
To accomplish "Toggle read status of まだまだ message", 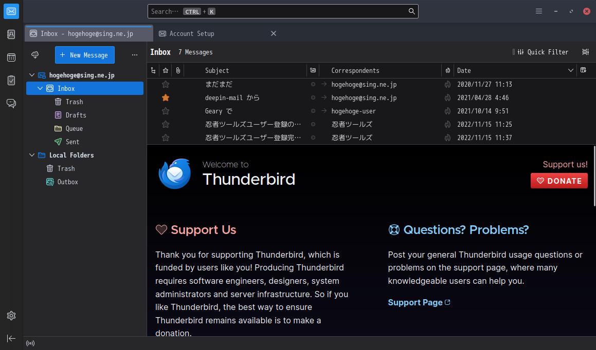I will pos(313,84).
